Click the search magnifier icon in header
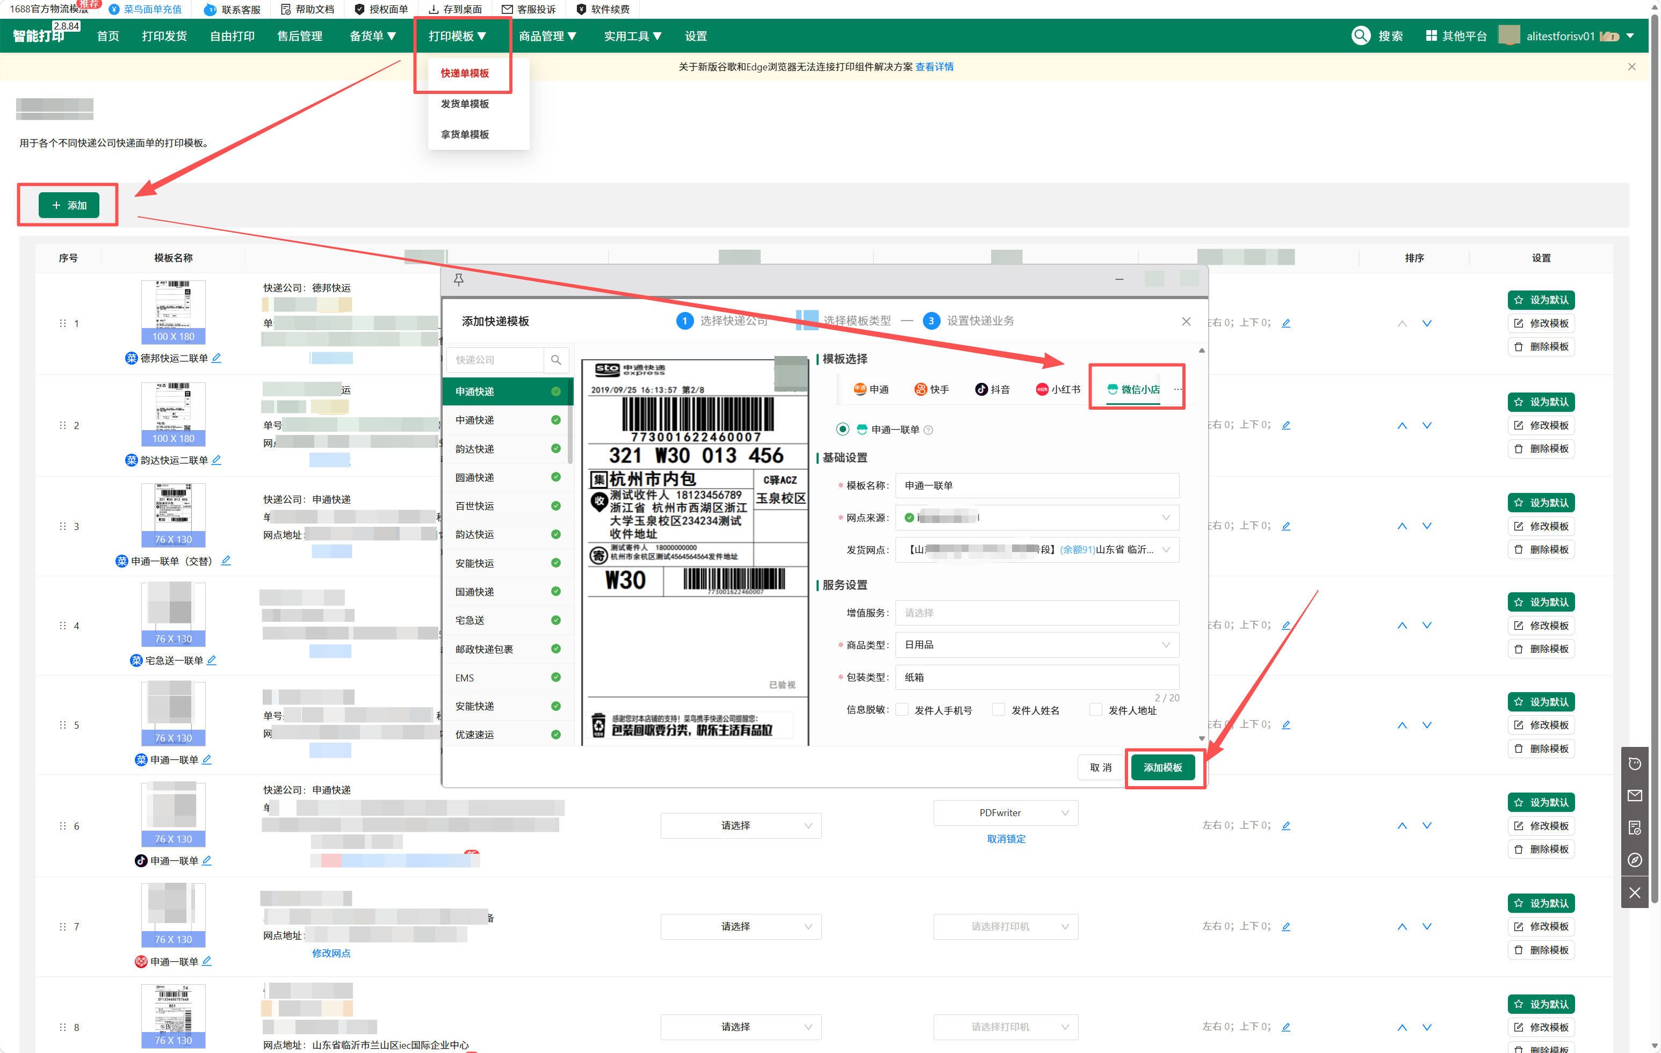The width and height of the screenshot is (1661, 1053). (1360, 36)
